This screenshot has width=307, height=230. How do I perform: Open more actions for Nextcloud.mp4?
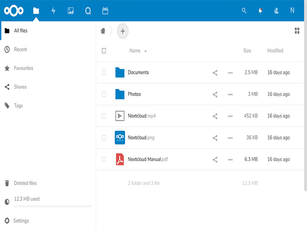coord(230,116)
